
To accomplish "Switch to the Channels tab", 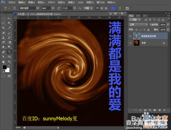I will coord(138,16).
